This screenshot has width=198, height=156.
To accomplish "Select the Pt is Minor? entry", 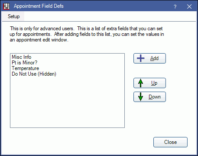I will click(x=25, y=63).
